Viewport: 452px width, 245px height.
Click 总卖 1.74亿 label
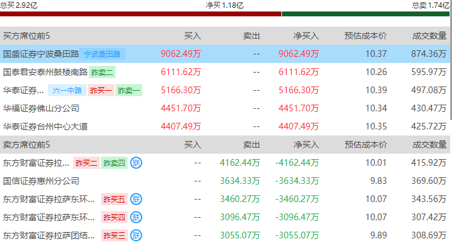(x=431, y=5)
